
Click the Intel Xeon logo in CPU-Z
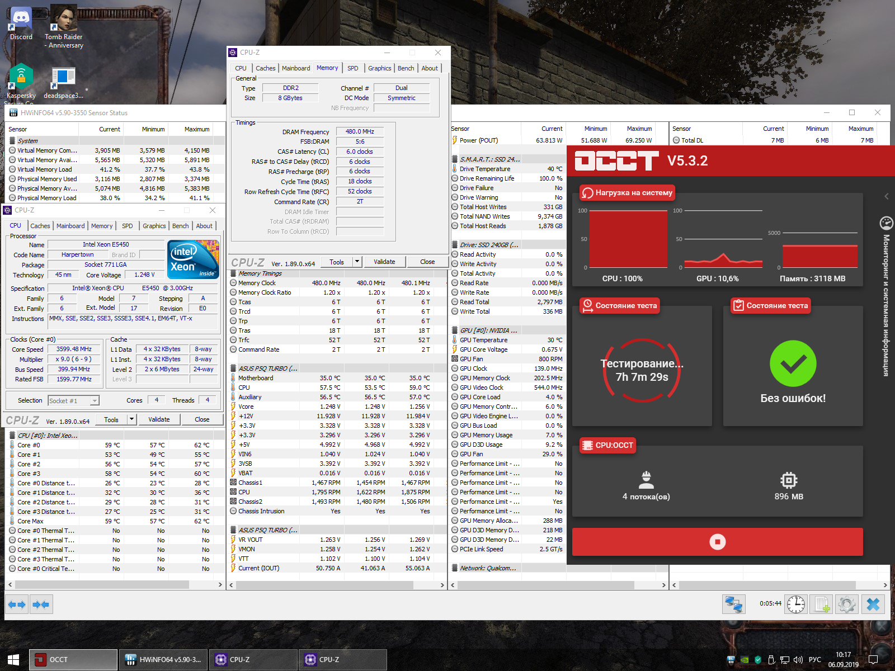194,259
